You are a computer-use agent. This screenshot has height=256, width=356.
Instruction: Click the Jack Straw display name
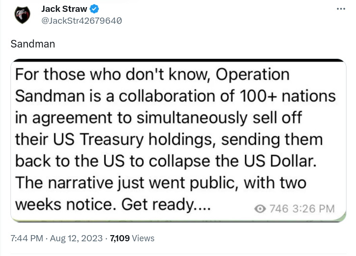click(x=65, y=9)
